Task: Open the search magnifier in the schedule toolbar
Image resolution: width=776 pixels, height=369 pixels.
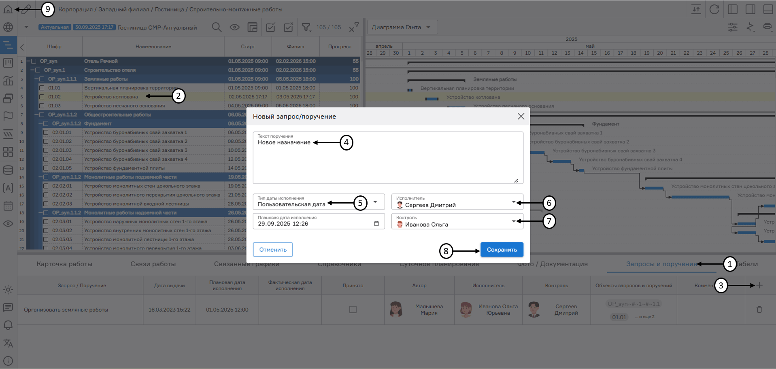Action: coord(217,27)
